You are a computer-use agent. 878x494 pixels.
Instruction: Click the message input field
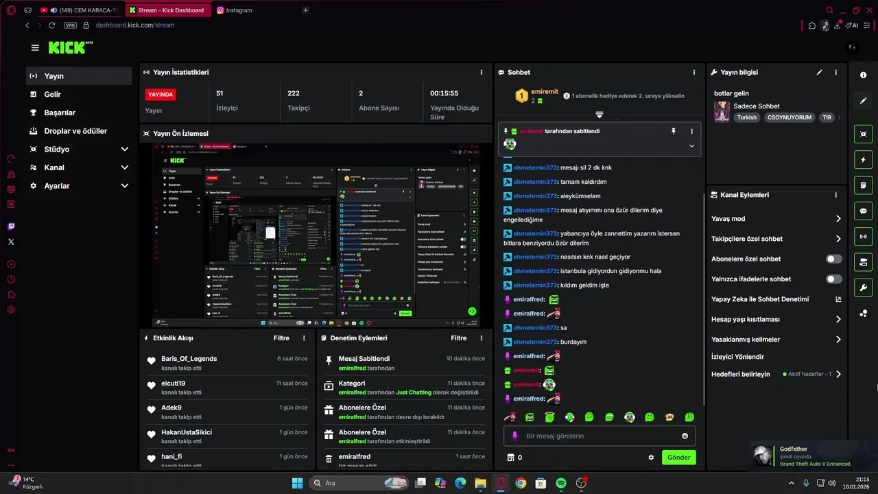[600, 436]
